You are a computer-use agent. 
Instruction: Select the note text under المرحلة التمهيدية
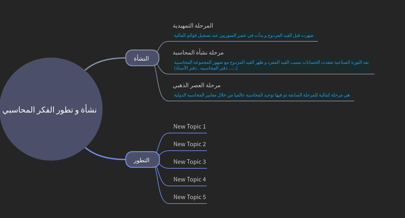click(x=243, y=35)
